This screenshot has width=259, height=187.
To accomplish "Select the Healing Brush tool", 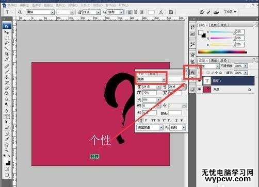I will coord(7,66).
